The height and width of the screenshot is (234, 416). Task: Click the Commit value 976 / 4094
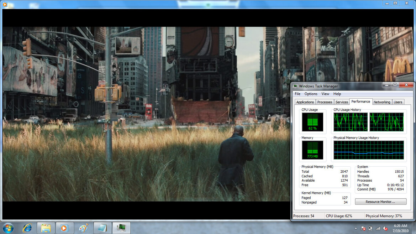point(396,189)
